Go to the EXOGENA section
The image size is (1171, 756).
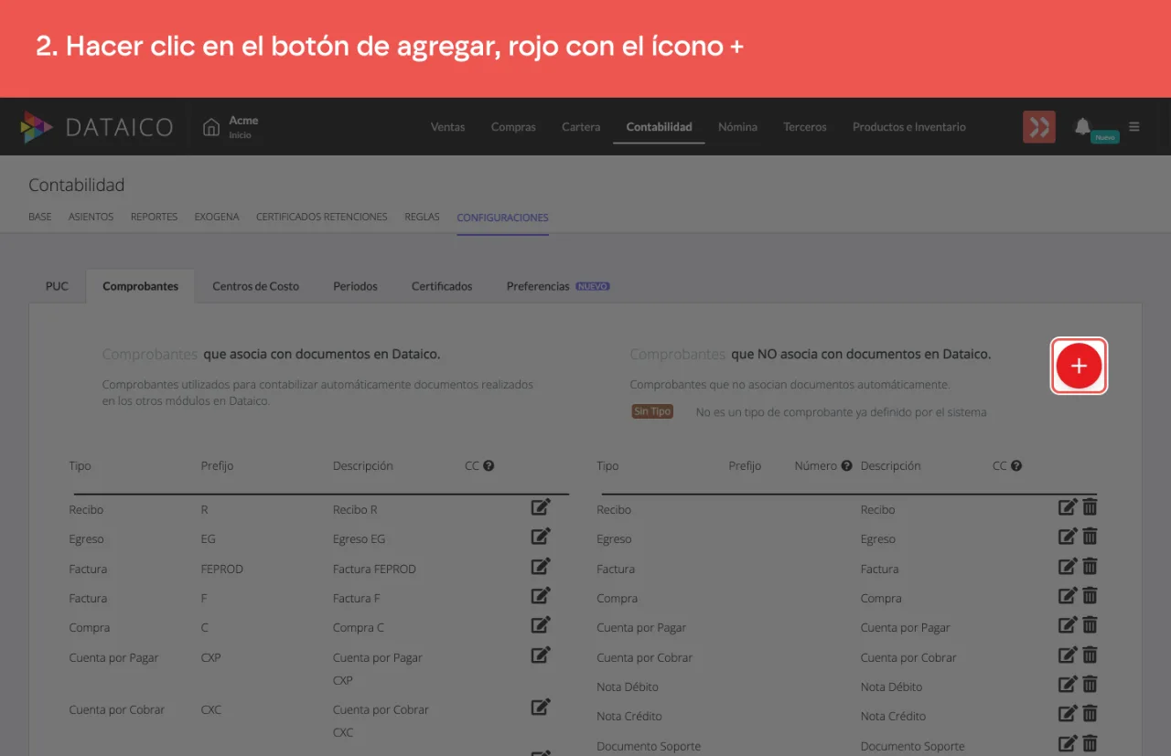pos(217,218)
